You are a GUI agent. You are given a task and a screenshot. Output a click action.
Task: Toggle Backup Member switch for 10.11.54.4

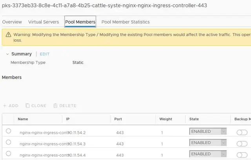[242, 155]
